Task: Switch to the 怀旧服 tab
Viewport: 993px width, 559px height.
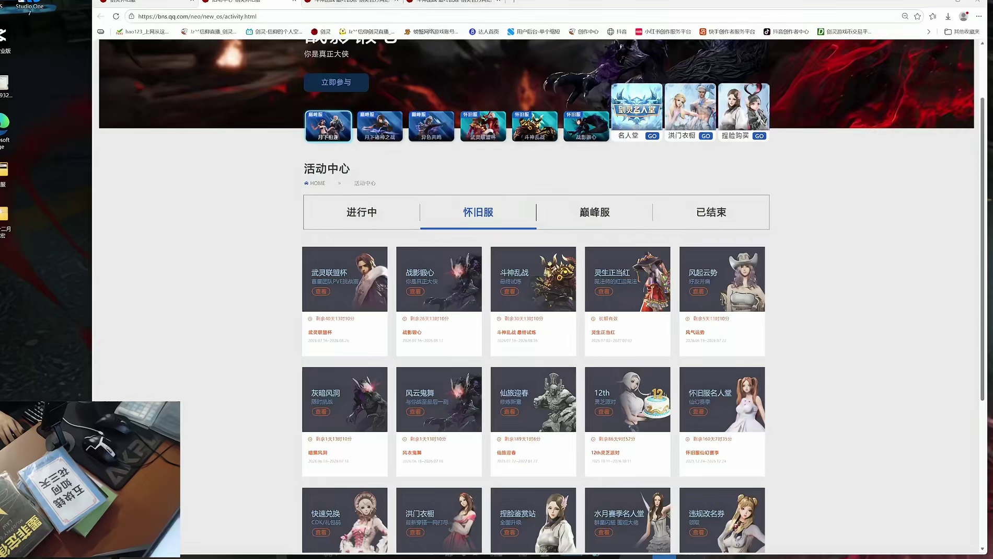Action: pos(478,212)
